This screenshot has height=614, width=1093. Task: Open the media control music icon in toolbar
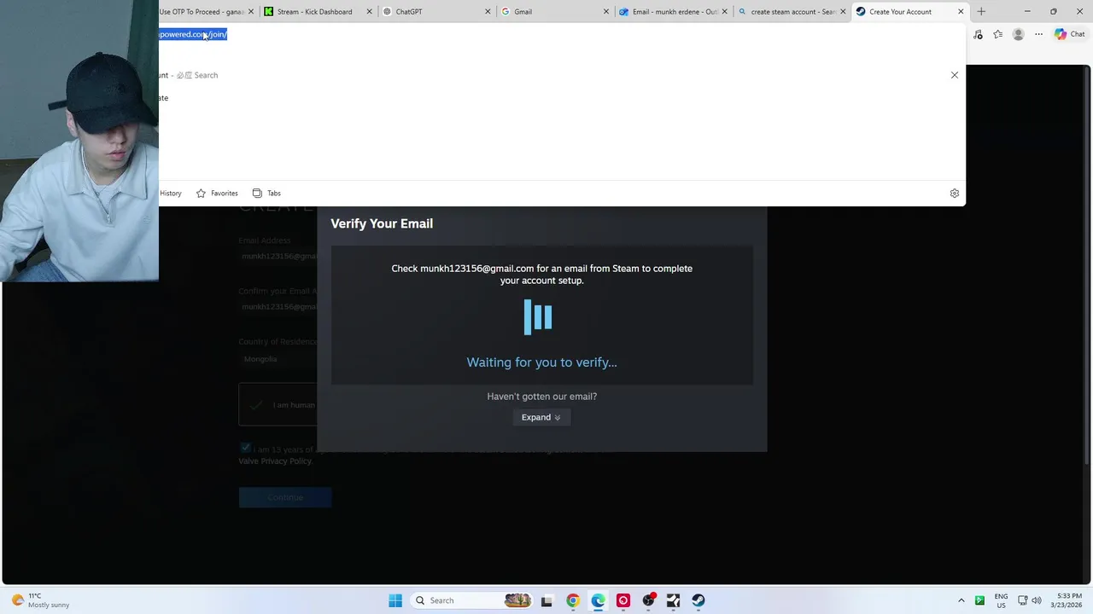(x=978, y=35)
